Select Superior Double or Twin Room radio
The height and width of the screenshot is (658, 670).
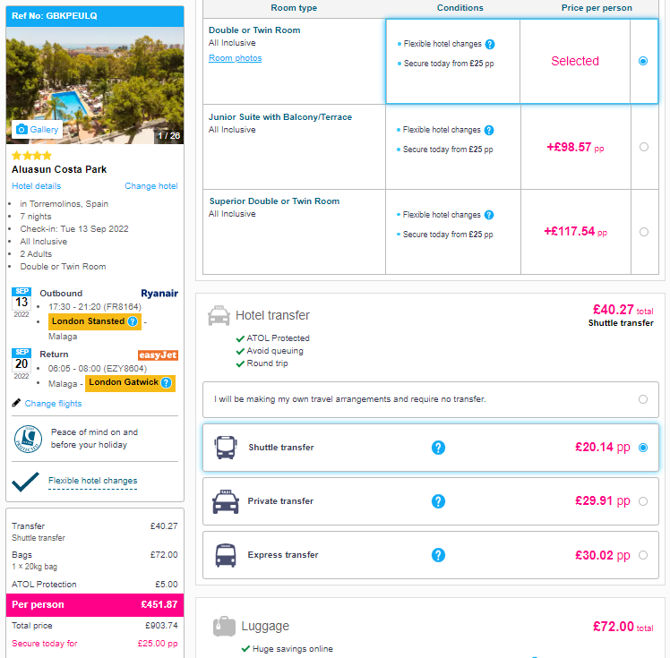(644, 232)
